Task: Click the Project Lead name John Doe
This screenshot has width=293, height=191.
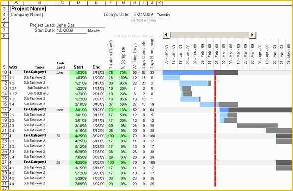Action: pos(66,25)
